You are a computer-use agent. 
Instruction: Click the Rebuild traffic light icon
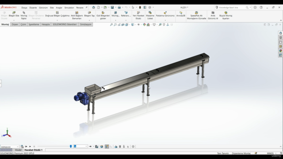tap(140, 8)
